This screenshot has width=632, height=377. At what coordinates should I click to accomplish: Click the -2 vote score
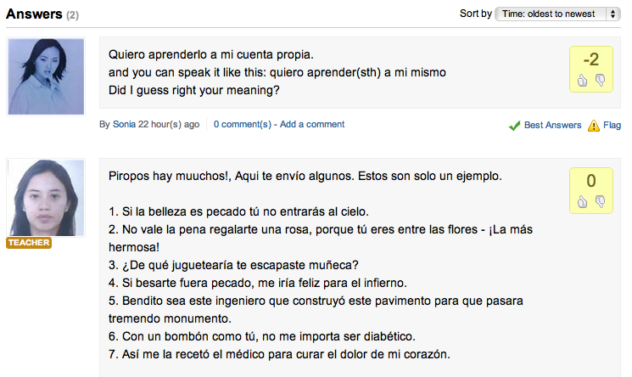[x=591, y=59]
